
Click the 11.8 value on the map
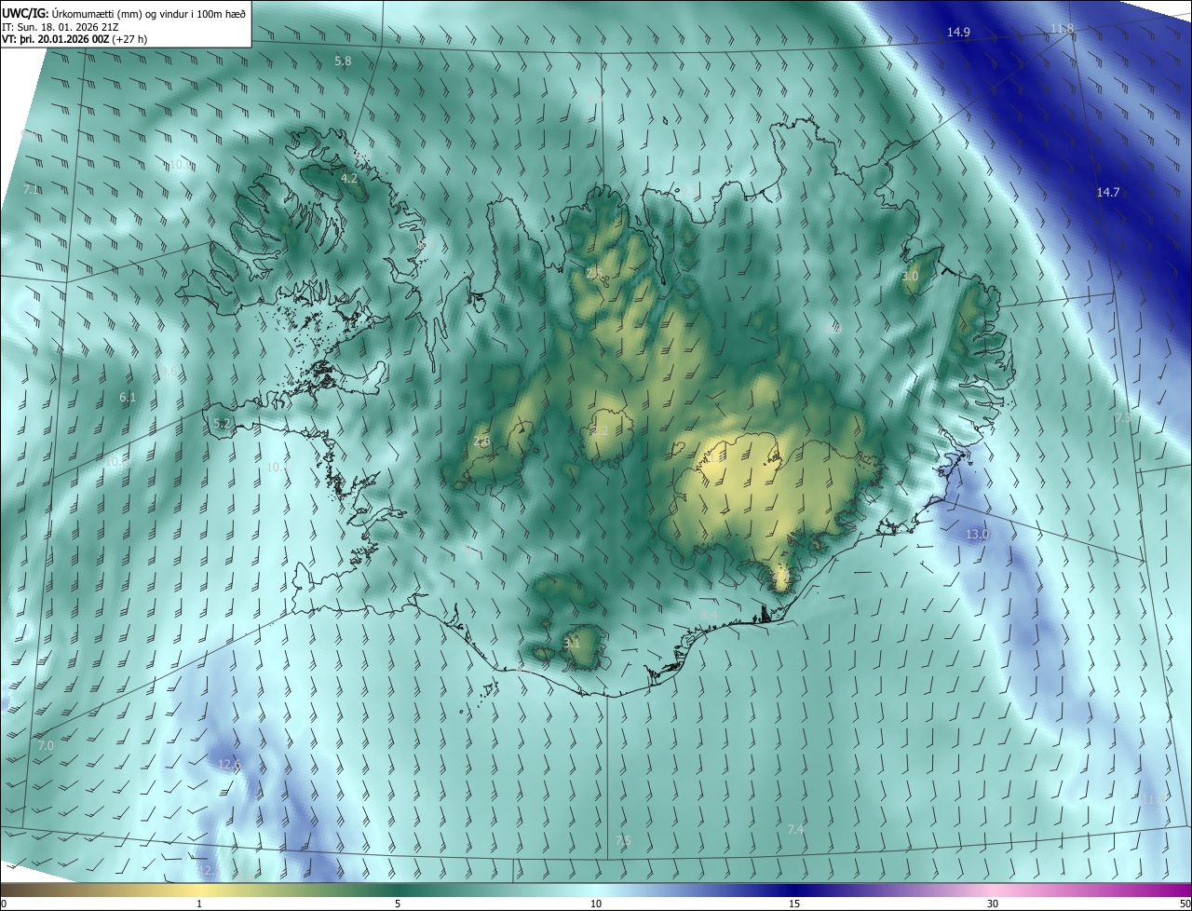pyautogui.click(x=1062, y=29)
